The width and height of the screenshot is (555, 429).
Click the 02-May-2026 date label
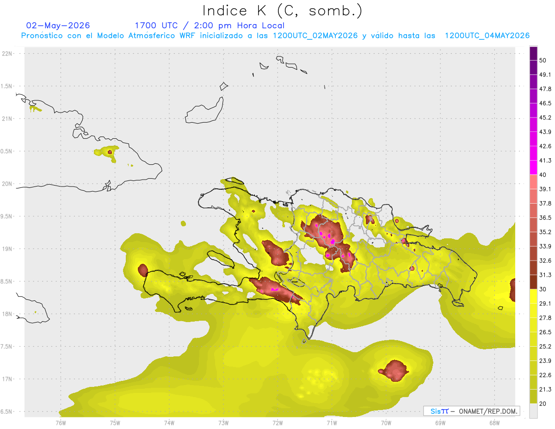(x=58, y=25)
